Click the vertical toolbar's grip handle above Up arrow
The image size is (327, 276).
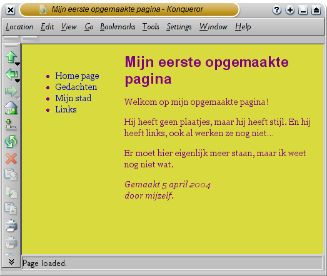[11, 46]
